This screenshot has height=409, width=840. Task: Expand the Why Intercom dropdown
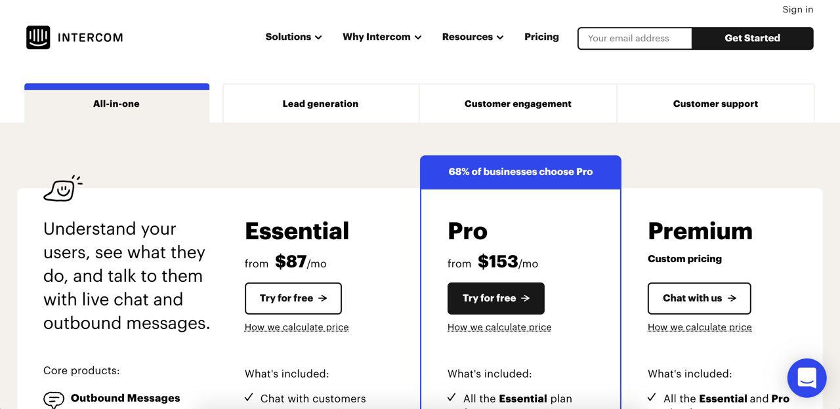coord(381,37)
